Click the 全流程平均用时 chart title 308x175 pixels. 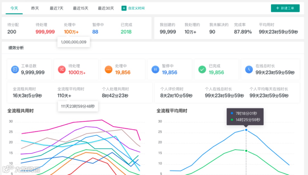tap(172, 111)
